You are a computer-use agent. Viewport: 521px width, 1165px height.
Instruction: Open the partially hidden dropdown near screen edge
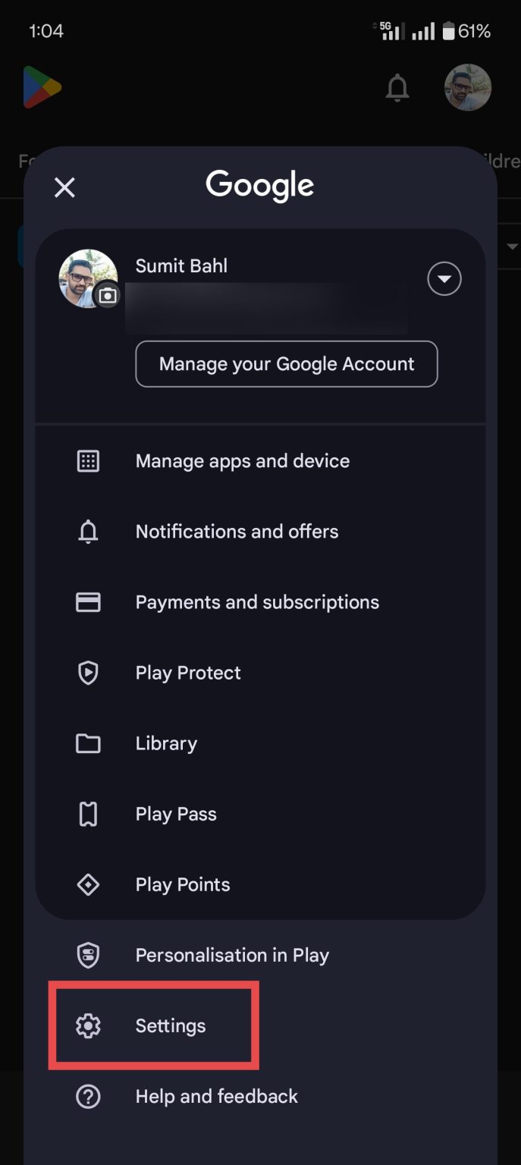[x=513, y=246]
